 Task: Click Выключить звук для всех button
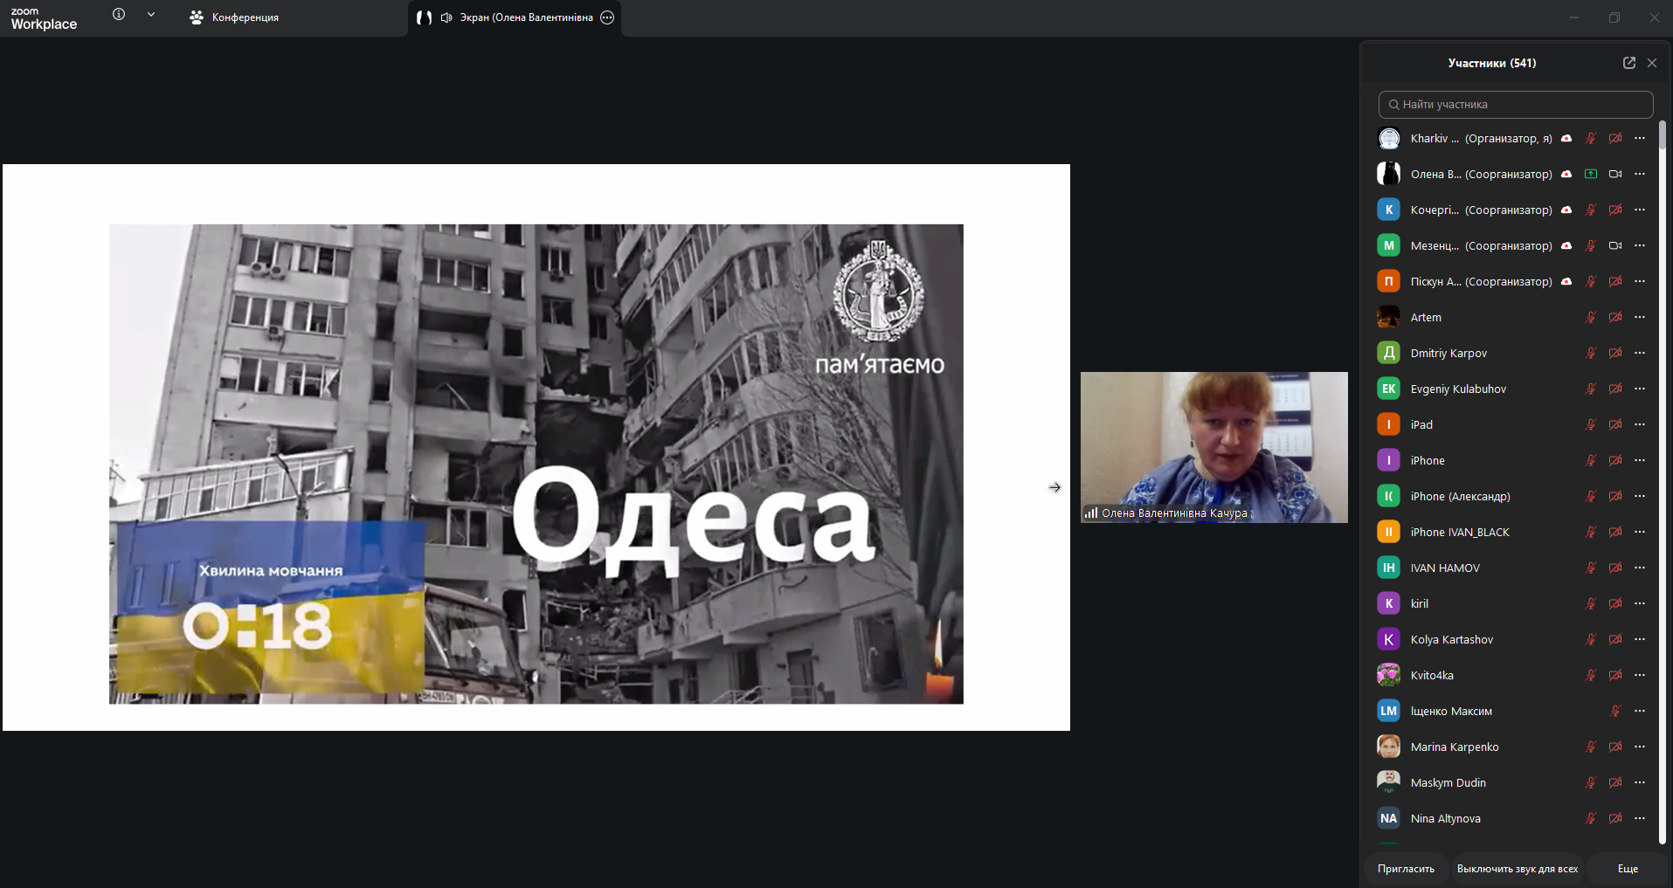pos(1517,869)
